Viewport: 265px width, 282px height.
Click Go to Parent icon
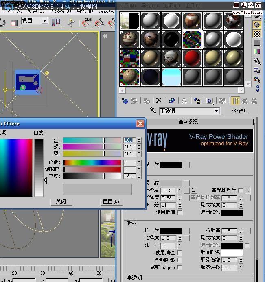coord(245,101)
